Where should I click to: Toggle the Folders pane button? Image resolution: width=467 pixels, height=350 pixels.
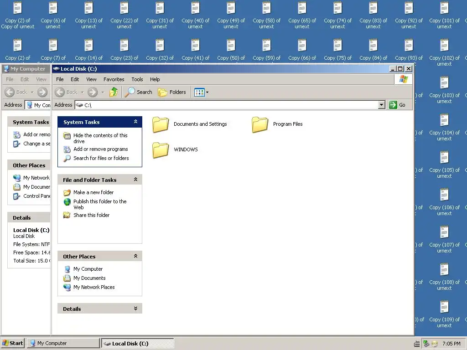click(x=172, y=92)
